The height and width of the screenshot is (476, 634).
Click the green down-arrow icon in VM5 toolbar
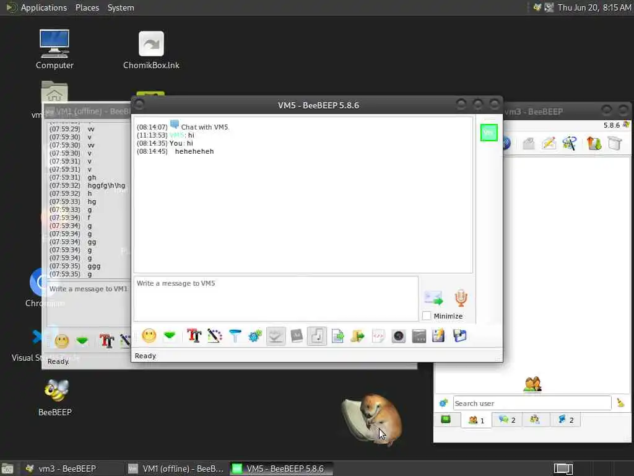point(170,335)
